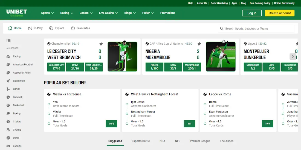Select the Baseball icon
Viewport: 301px width, 150px height.
tap(8, 97)
